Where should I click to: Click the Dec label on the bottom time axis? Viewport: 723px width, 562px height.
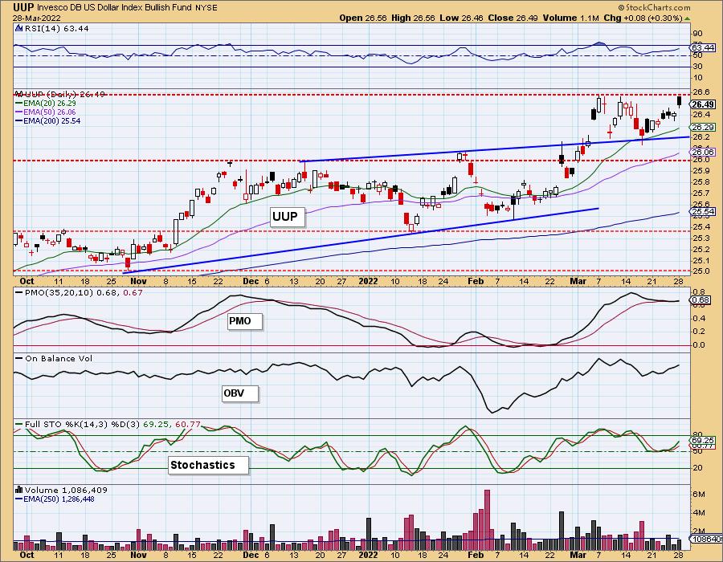(251, 555)
